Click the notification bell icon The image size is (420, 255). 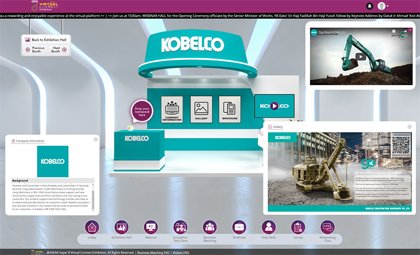click(x=370, y=6)
